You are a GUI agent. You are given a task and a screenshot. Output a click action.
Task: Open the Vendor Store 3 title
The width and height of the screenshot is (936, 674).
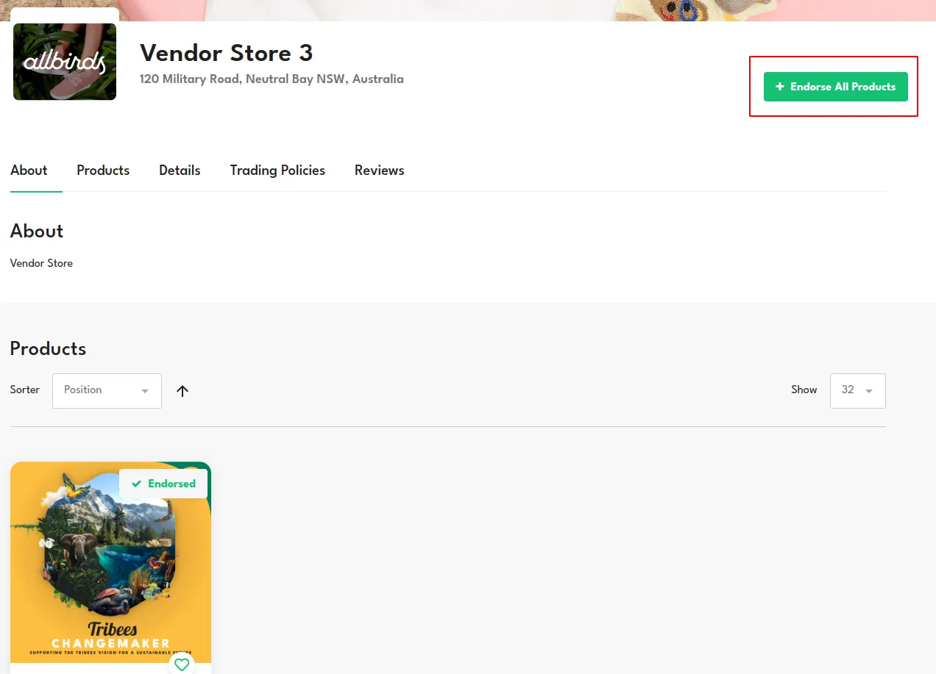point(227,53)
